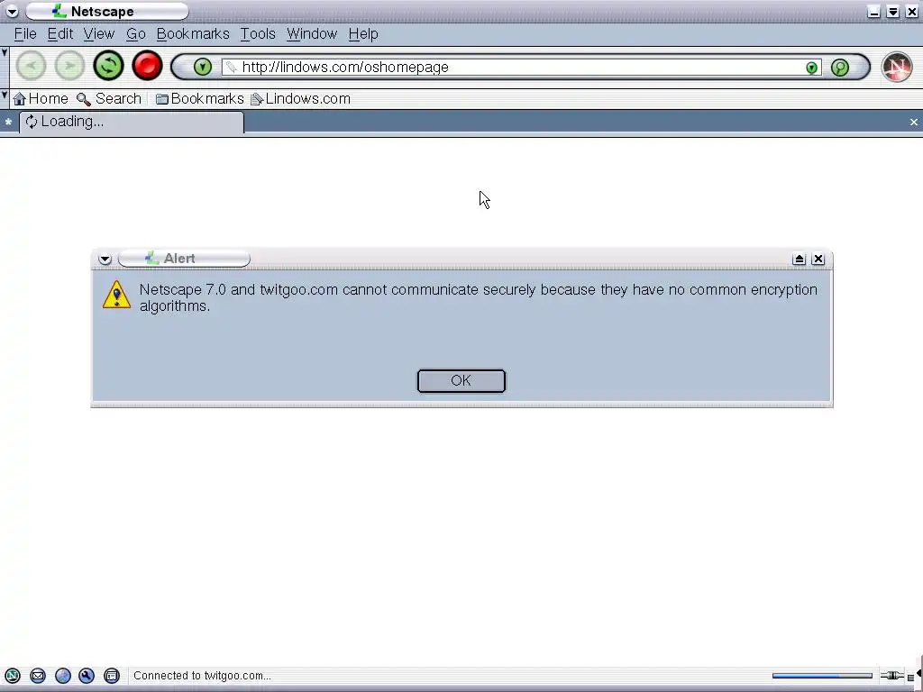
Task: Open the Edit menu
Action: click(x=60, y=34)
